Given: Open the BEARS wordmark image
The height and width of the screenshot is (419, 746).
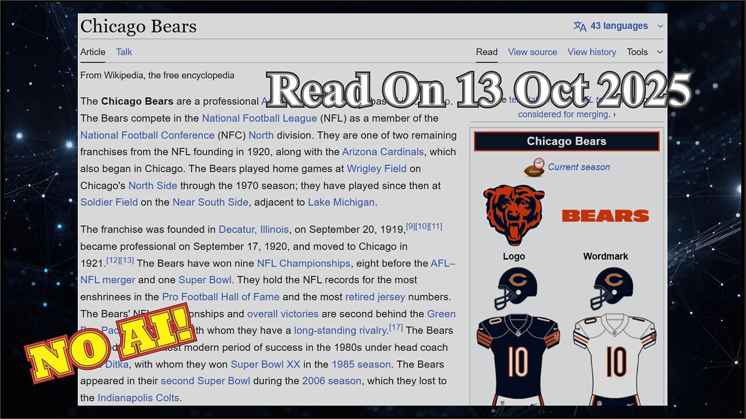Looking at the screenshot, I should point(606,216).
